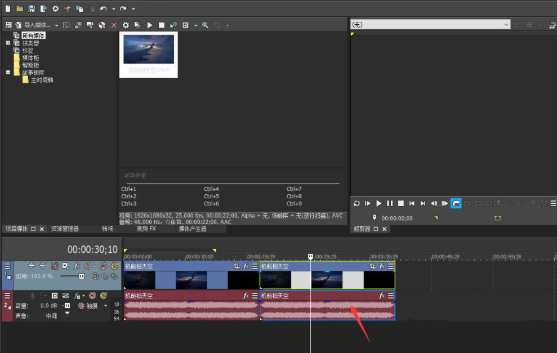Click the fx icon on second audio clip
Image resolution: width=557 pixels, height=353 pixels.
click(382, 296)
